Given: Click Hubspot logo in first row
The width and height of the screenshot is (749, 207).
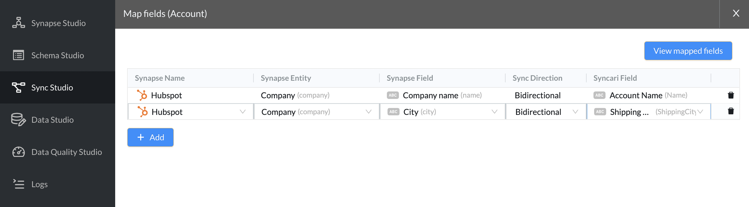Looking at the screenshot, I should (x=142, y=95).
